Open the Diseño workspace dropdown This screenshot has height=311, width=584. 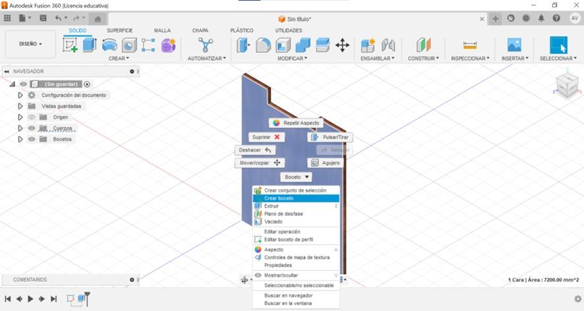click(30, 44)
